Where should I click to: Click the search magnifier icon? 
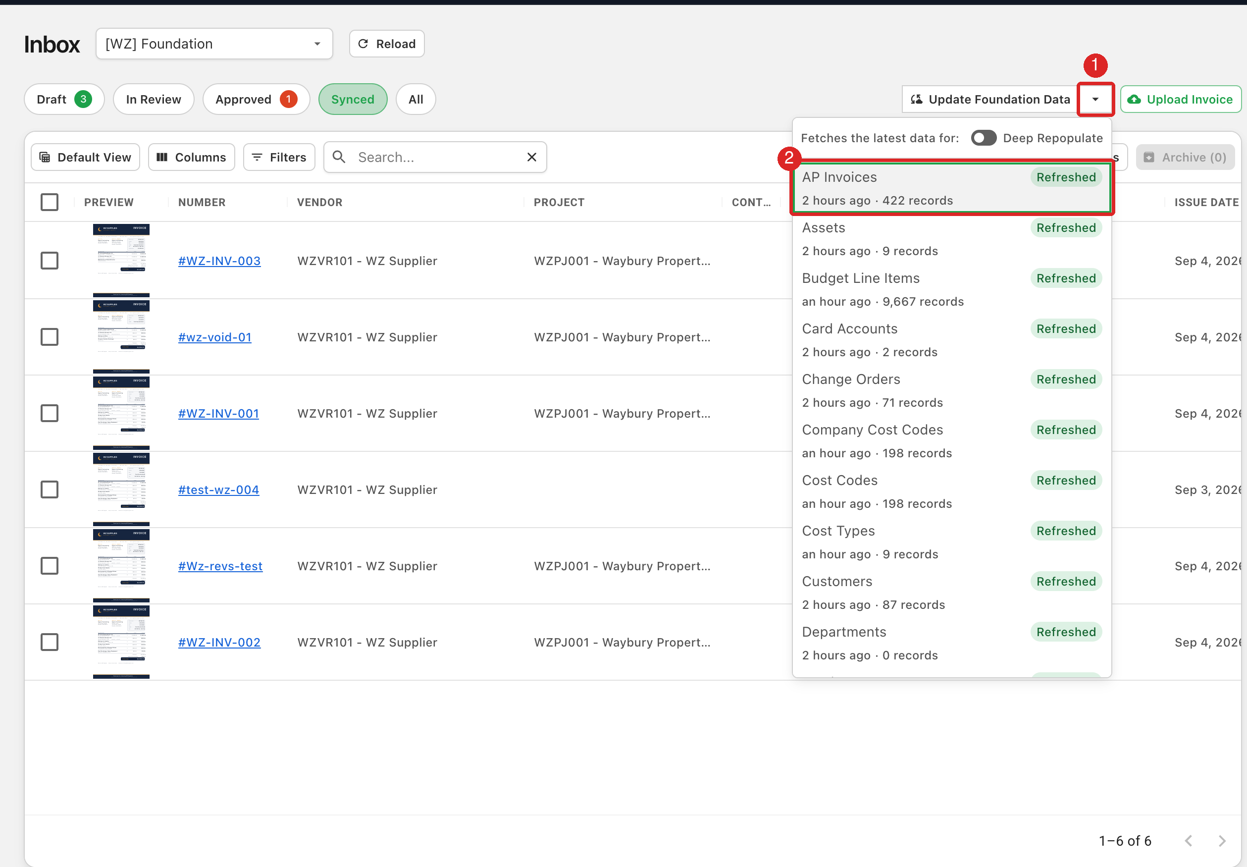(x=339, y=157)
